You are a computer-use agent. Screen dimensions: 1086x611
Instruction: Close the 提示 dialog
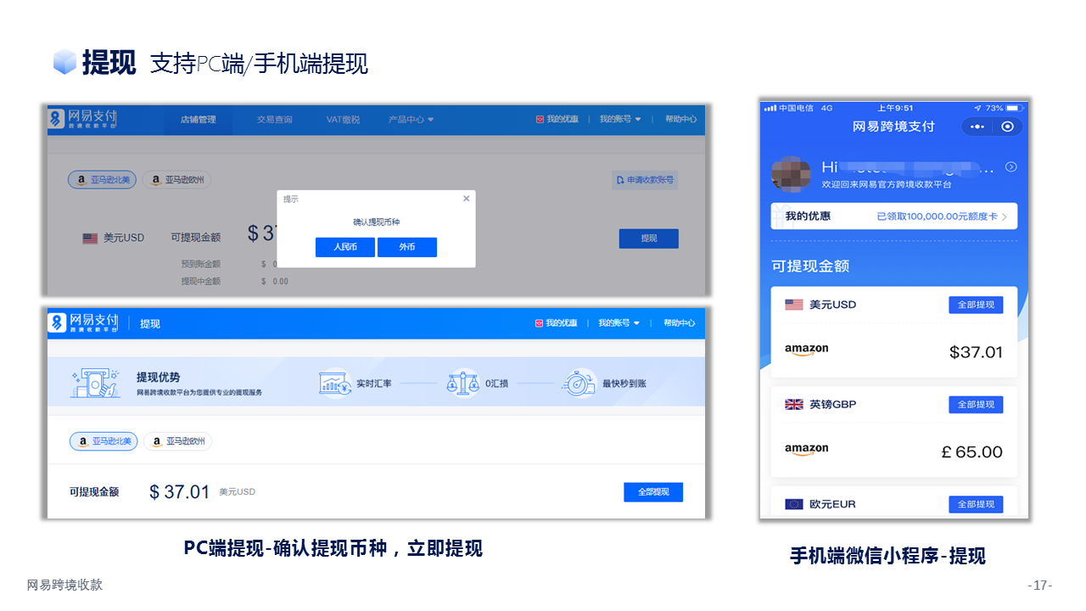466,199
